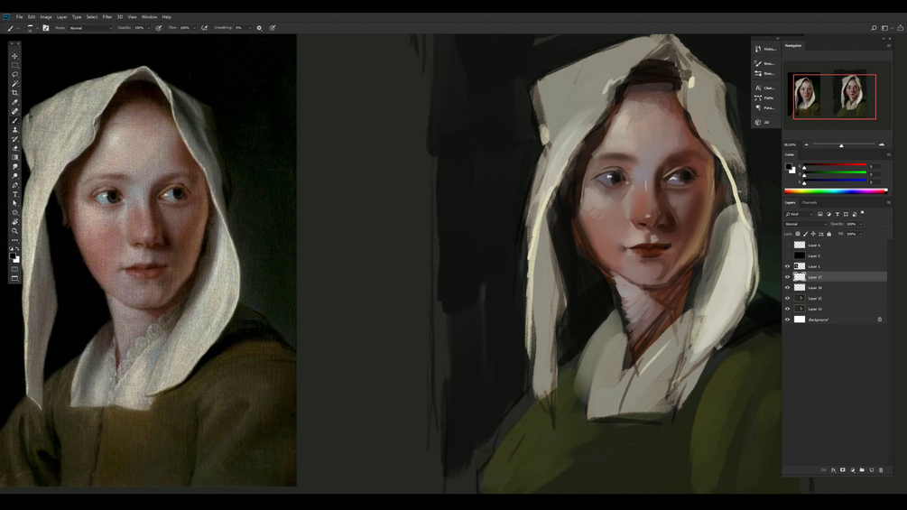Expand Opacity dropdown in options bar
This screenshot has width=907, height=510.
click(x=149, y=28)
